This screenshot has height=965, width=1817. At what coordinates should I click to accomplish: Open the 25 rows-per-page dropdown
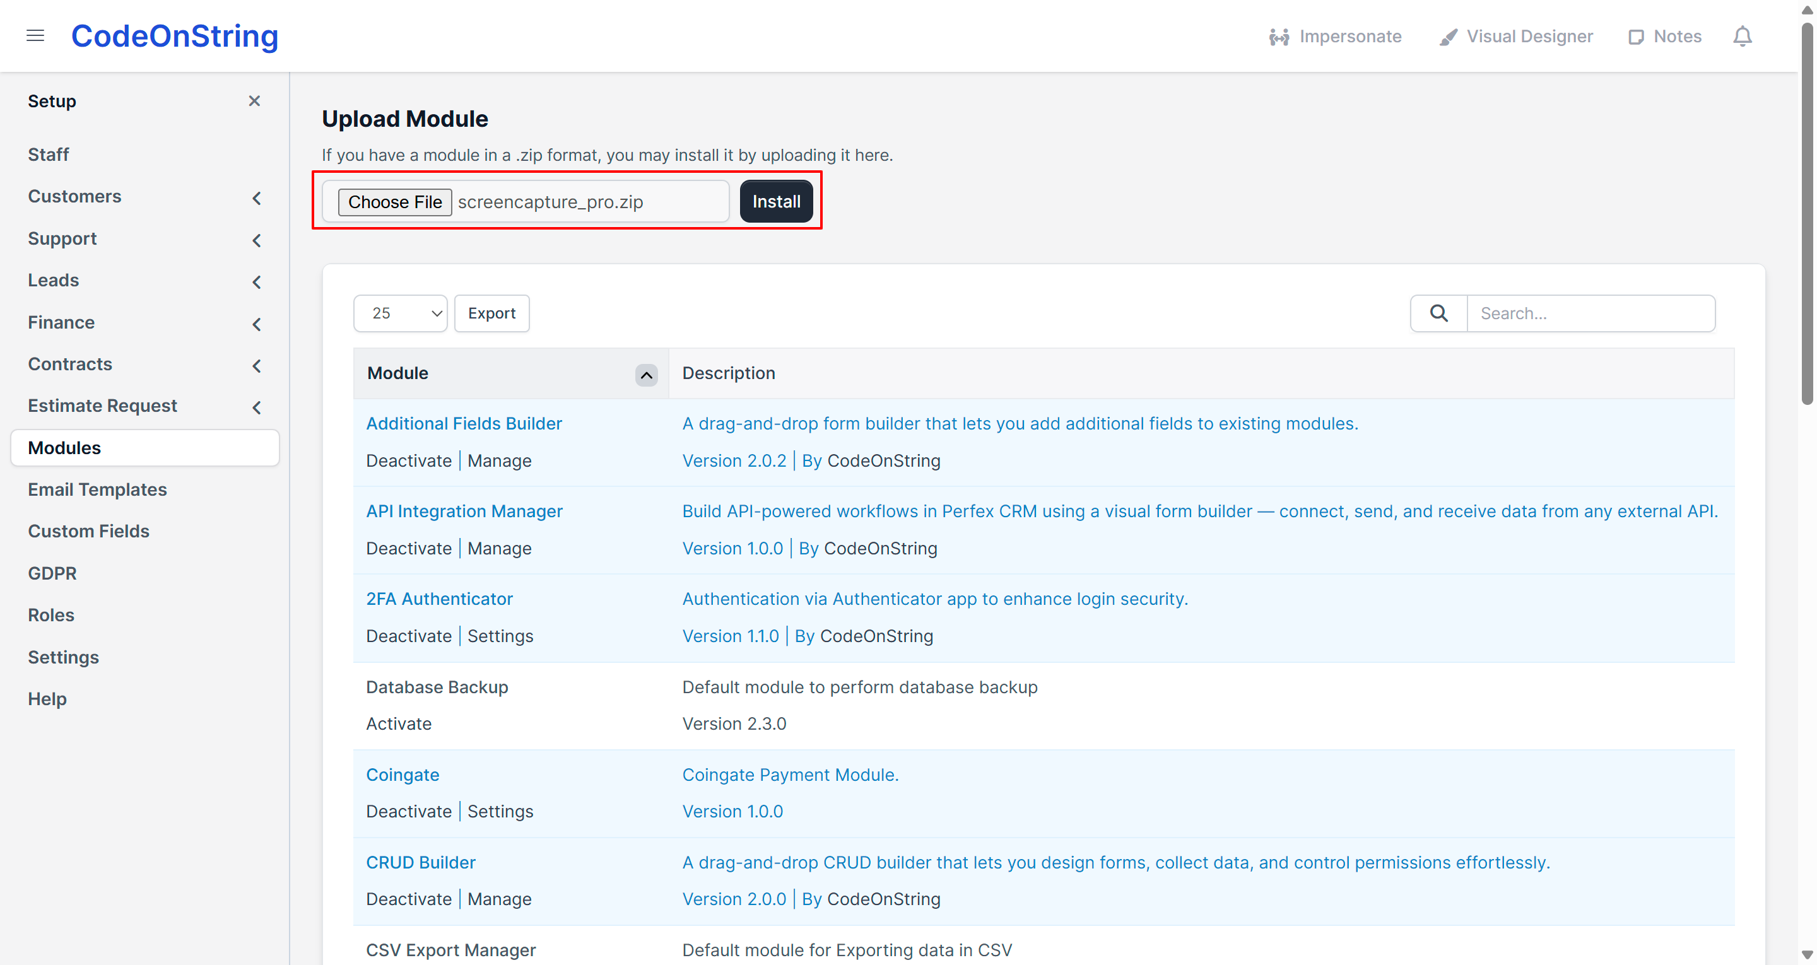point(400,313)
